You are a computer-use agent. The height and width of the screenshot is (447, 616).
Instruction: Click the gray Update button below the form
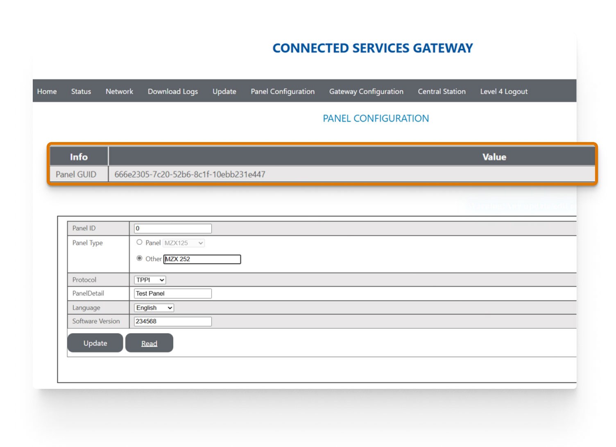pyautogui.click(x=95, y=343)
